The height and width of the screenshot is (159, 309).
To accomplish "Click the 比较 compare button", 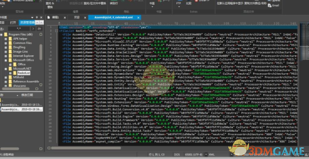I will (x=189, y=3).
